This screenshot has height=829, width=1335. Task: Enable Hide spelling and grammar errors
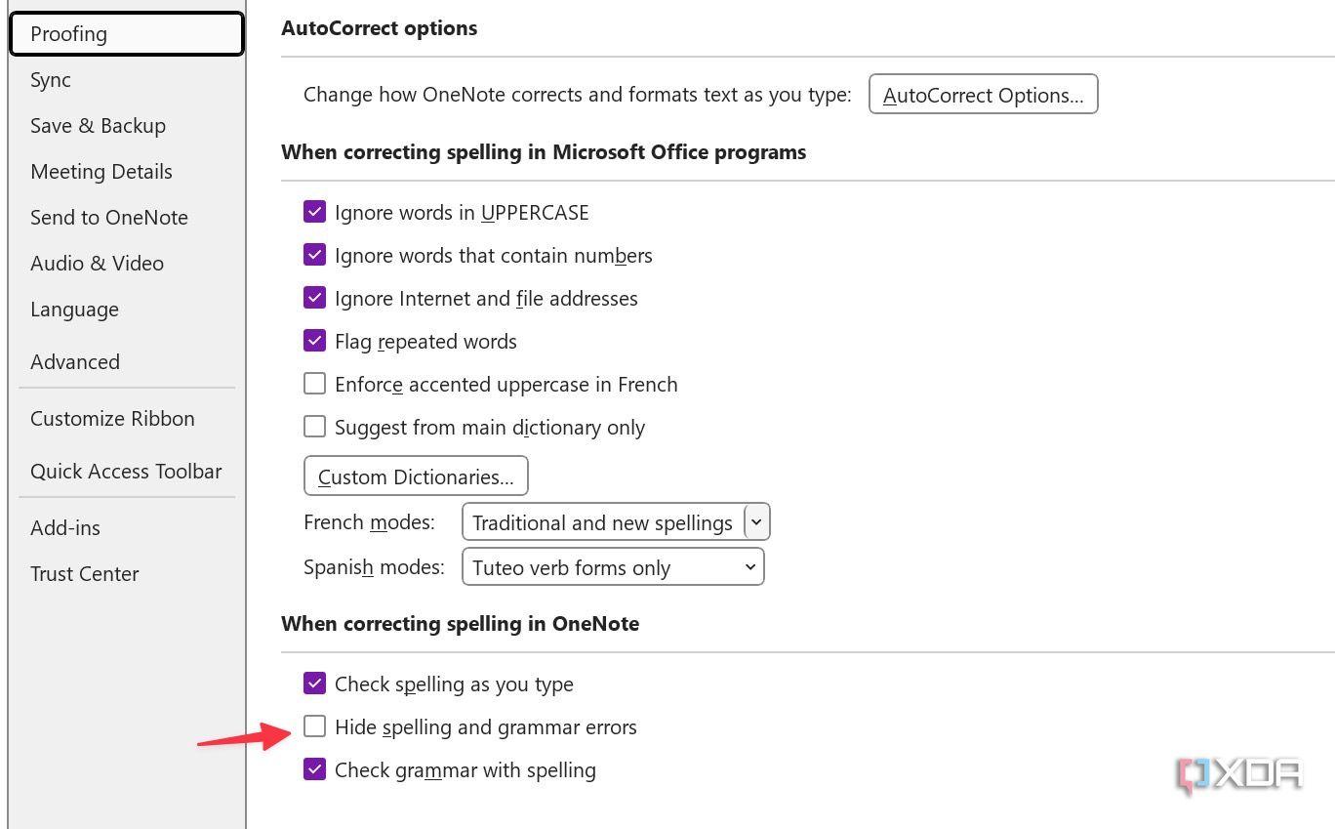pyautogui.click(x=314, y=725)
